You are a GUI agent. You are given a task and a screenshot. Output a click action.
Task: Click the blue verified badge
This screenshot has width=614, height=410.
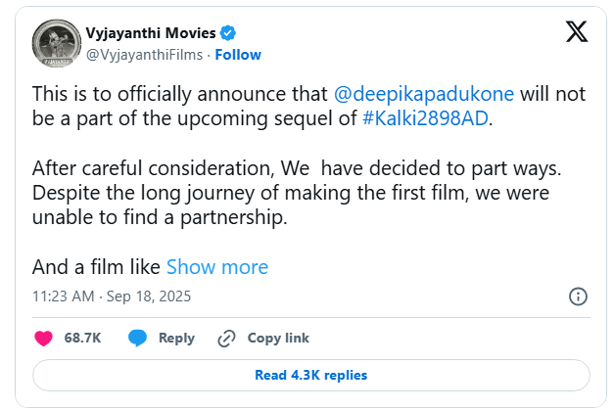(x=228, y=33)
